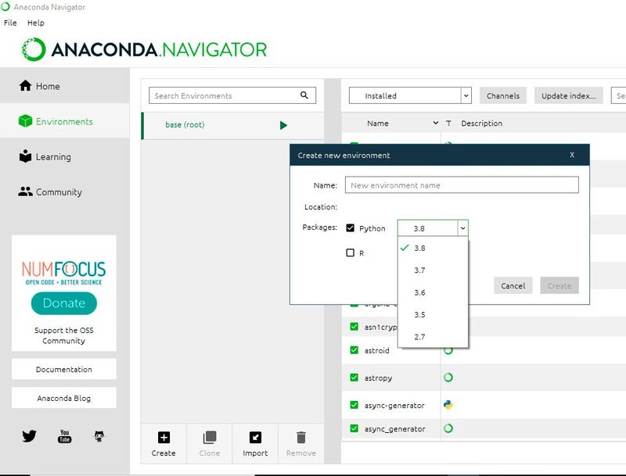Click the Clone environment icon

(209, 438)
